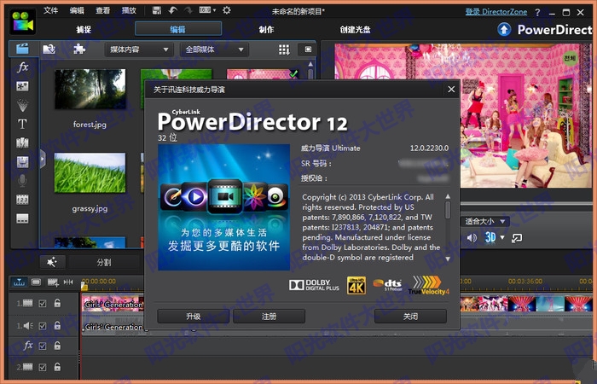Lock the fx track

pos(57,346)
